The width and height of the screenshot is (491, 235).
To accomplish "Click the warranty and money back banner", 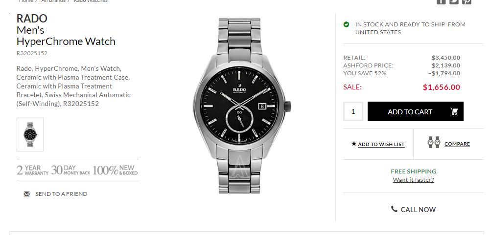I will pyautogui.click(x=77, y=170).
